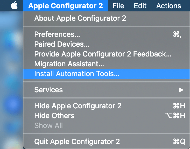Select Provide Apple Configurator 2 Feedback
This screenshot has width=190, height=149.
pos(103,54)
